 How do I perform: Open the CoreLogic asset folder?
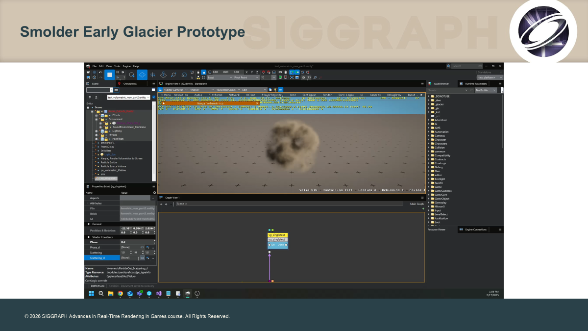pos(441,163)
